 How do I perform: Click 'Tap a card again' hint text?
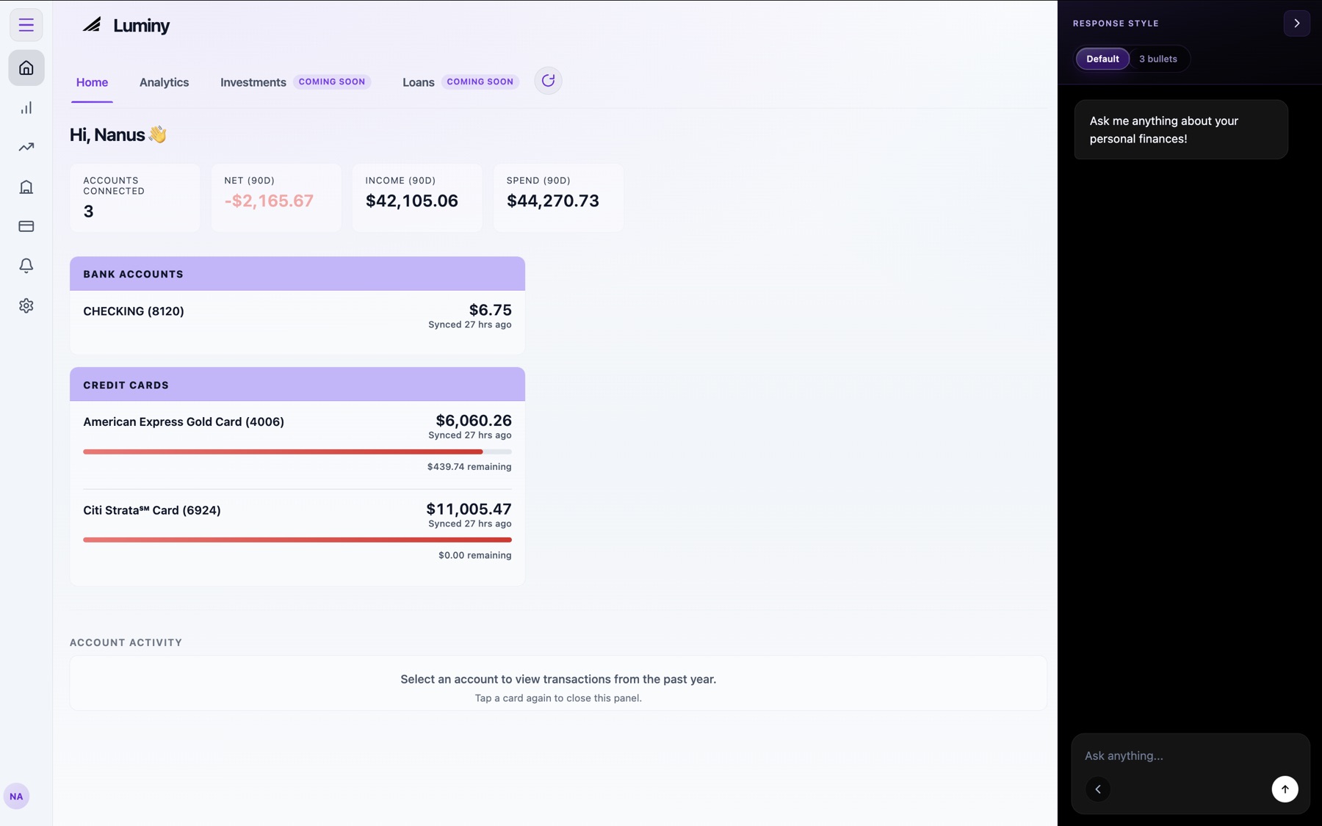[x=558, y=698]
